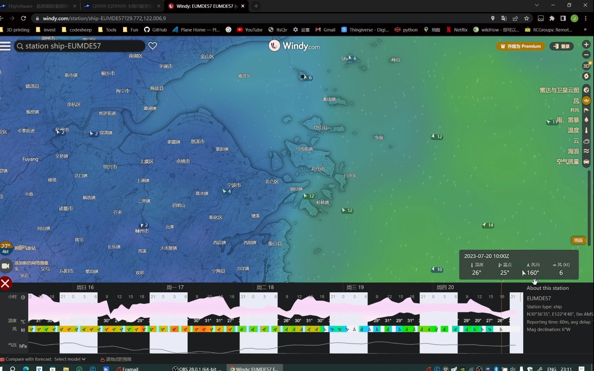The height and width of the screenshot is (371, 594).
Task: Select the wind layer icon
Action: [586, 101]
